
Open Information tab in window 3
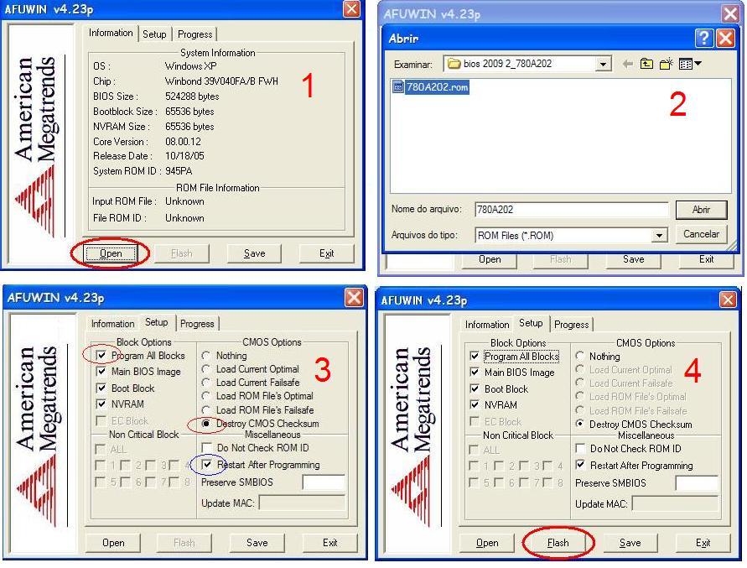113,324
